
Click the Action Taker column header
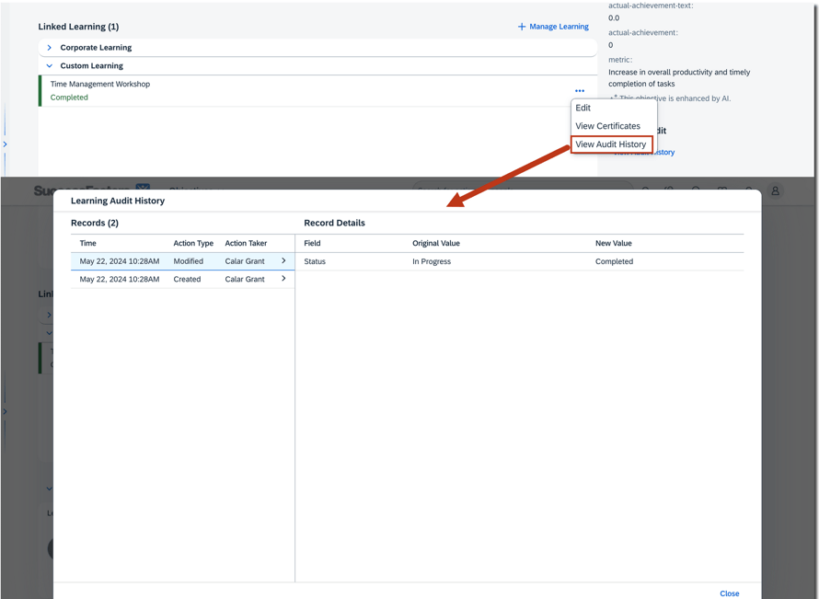tap(246, 244)
